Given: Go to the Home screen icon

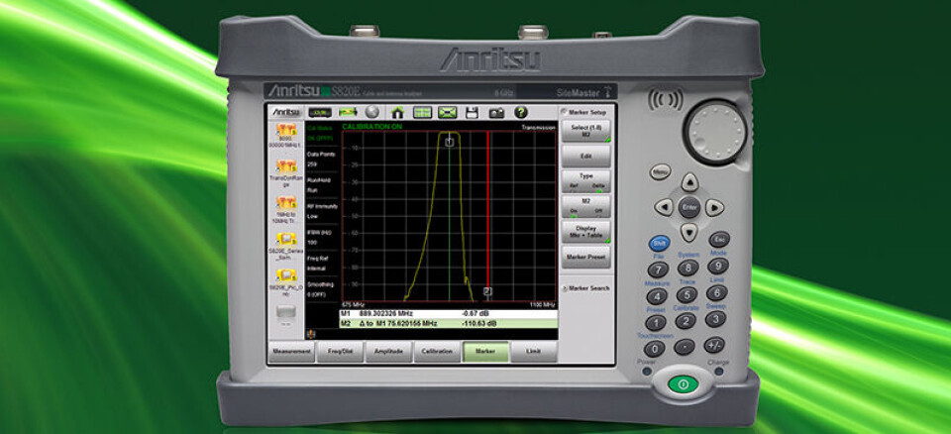Looking at the screenshot, I should 397,112.
